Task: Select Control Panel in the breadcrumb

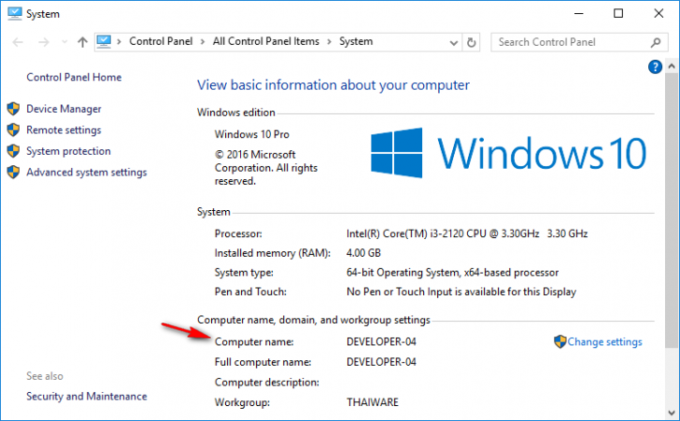Action: (161, 41)
